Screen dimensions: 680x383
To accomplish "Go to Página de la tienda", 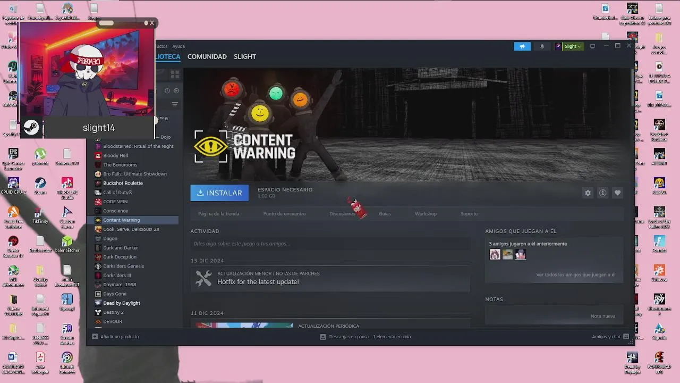I will 218,214.
